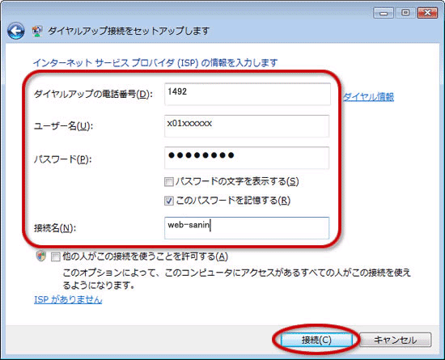Open the ダイヤル情報 link
Image resolution: width=445 pixels, height=360 pixels.
coord(368,97)
